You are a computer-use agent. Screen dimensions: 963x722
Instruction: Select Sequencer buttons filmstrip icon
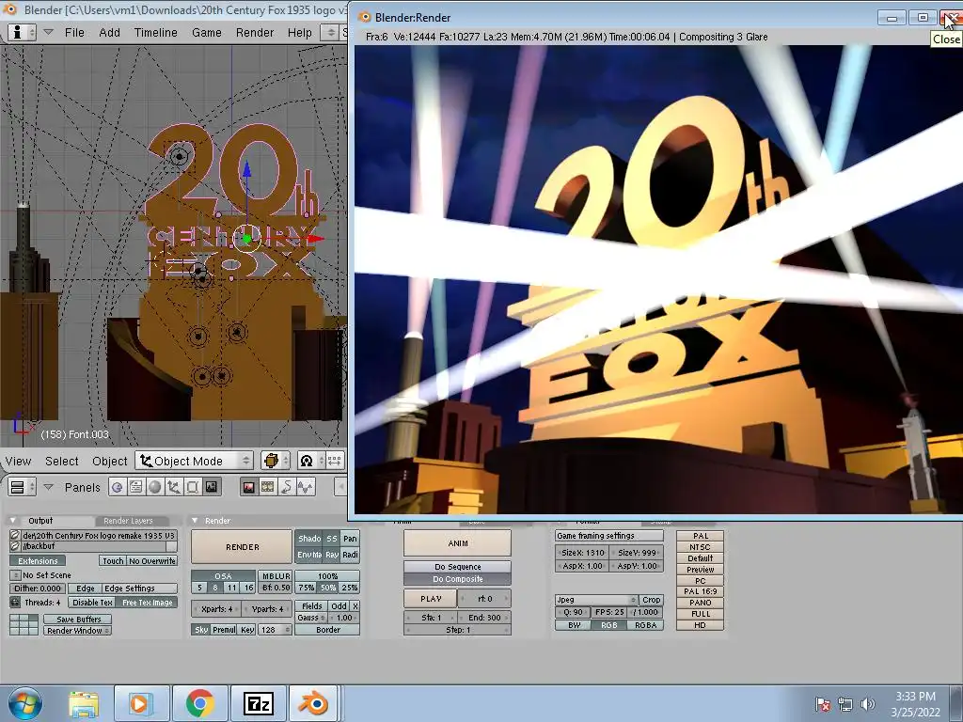tap(268, 487)
